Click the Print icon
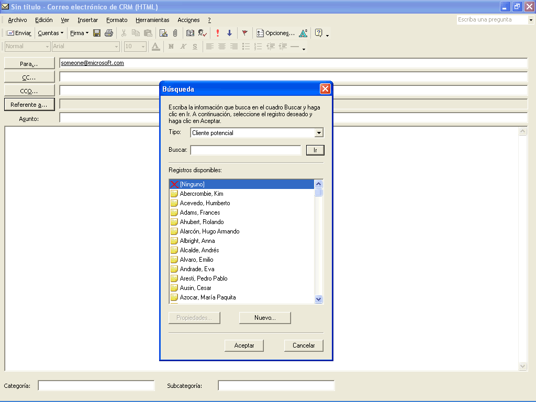Viewport: 536px width, 402px height. (109, 33)
